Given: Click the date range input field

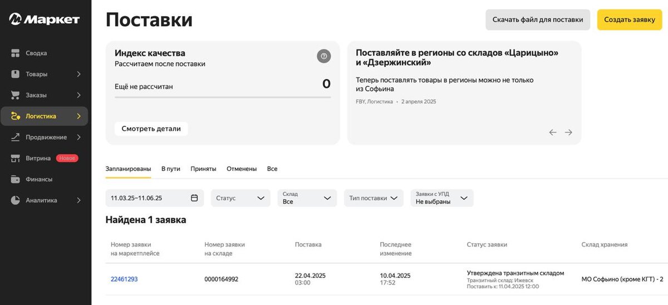Looking at the screenshot, I should (148, 198).
